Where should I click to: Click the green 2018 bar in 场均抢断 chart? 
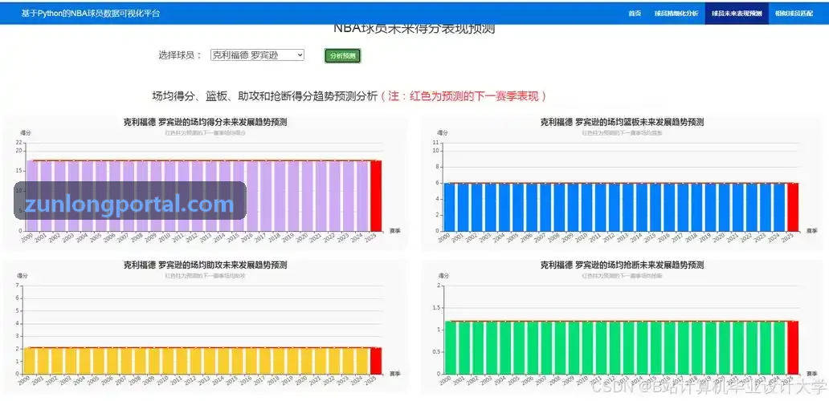click(x=696, y=348)
